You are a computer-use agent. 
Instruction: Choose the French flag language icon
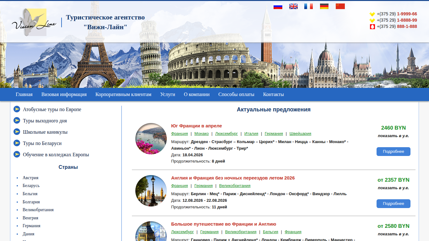click(x=308, y=6)
